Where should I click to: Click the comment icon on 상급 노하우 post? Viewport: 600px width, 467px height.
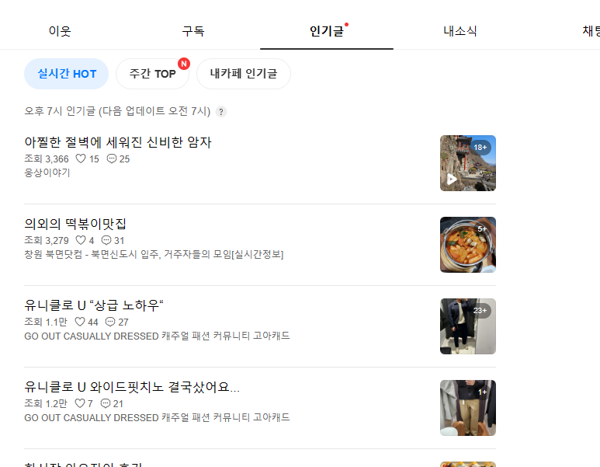tap(110, 322)
